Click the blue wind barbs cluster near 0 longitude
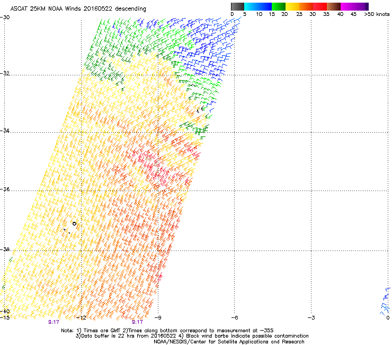The image size is (392, 345). [386, 301]
